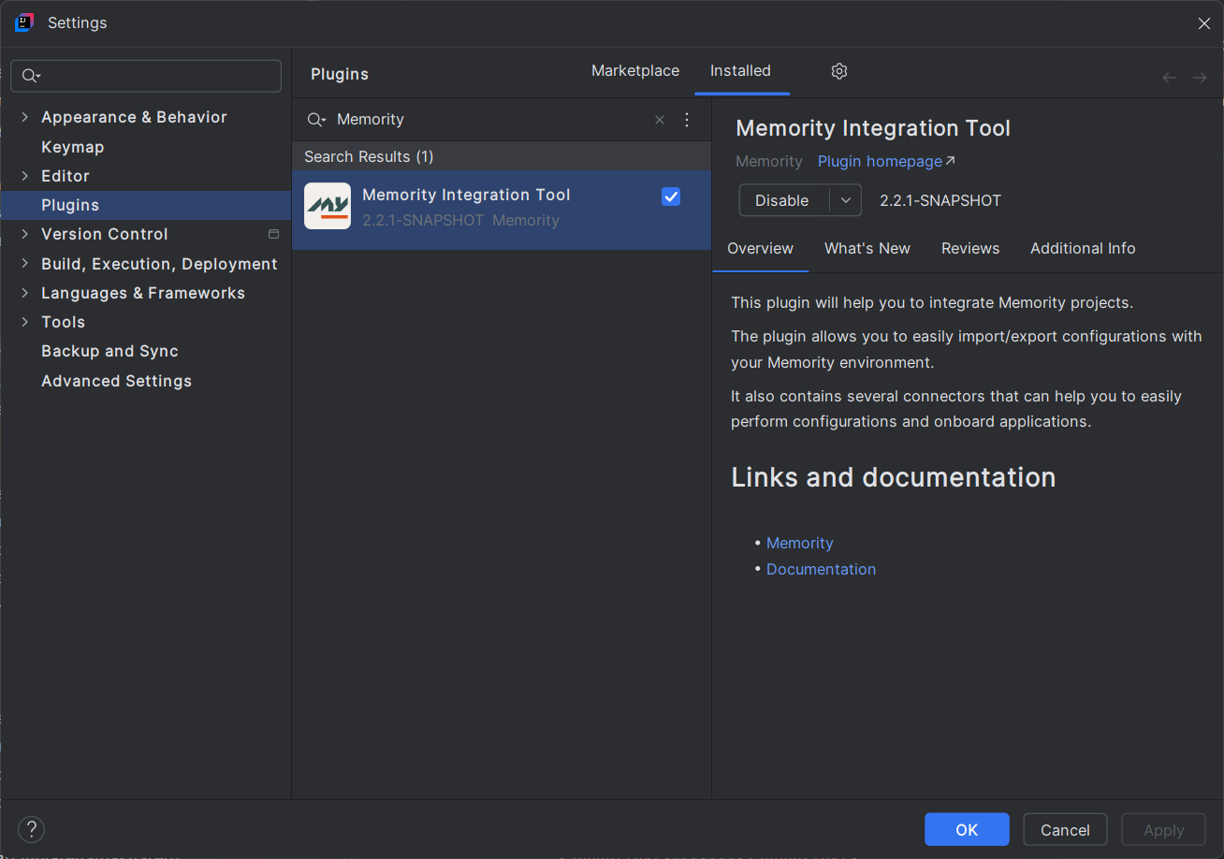Click the Version Control project-level icon
This screenshot has height=859, width=1224.
274,234
